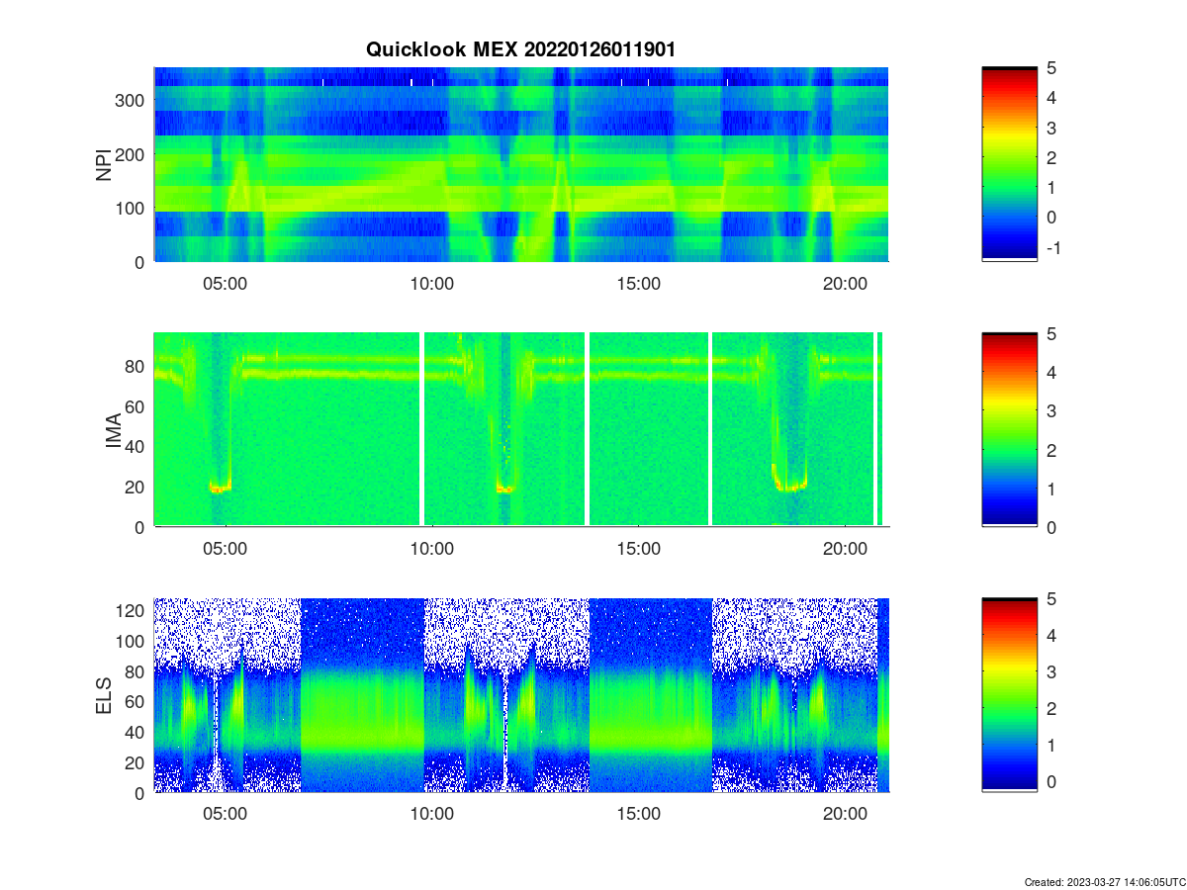Click the NPI colorbar's 5 tick label
Screen dimensions: 1187x890
1051,67
